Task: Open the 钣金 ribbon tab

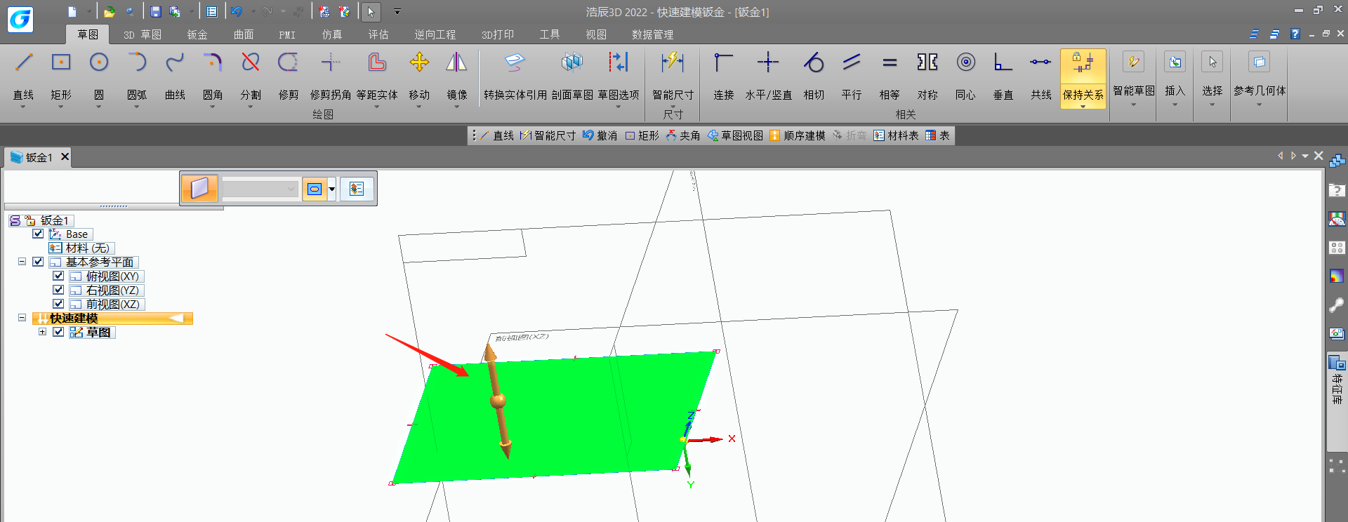Action: 197,34
